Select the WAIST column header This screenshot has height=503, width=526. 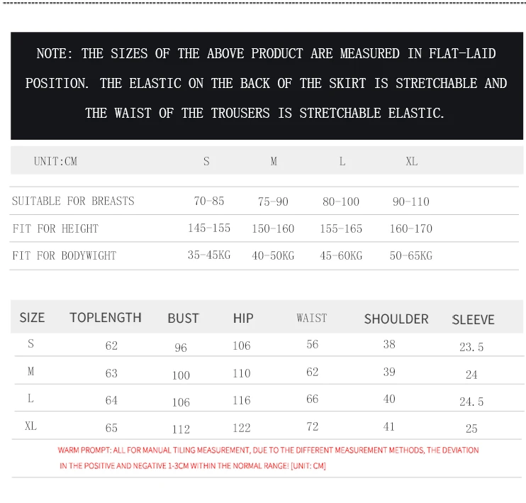tap(312, 318)
